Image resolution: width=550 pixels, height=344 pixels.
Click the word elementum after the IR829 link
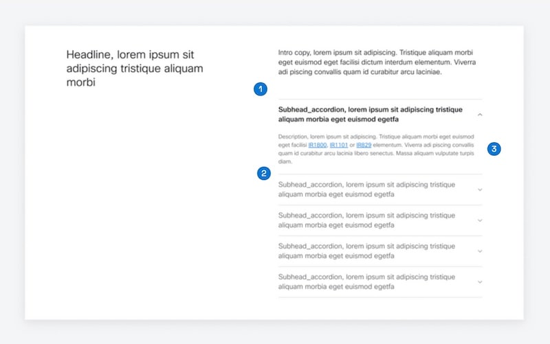387,145
